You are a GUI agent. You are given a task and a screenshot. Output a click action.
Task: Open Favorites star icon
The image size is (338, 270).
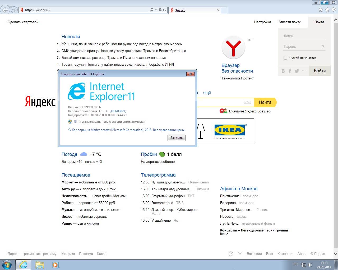(327, 10)
